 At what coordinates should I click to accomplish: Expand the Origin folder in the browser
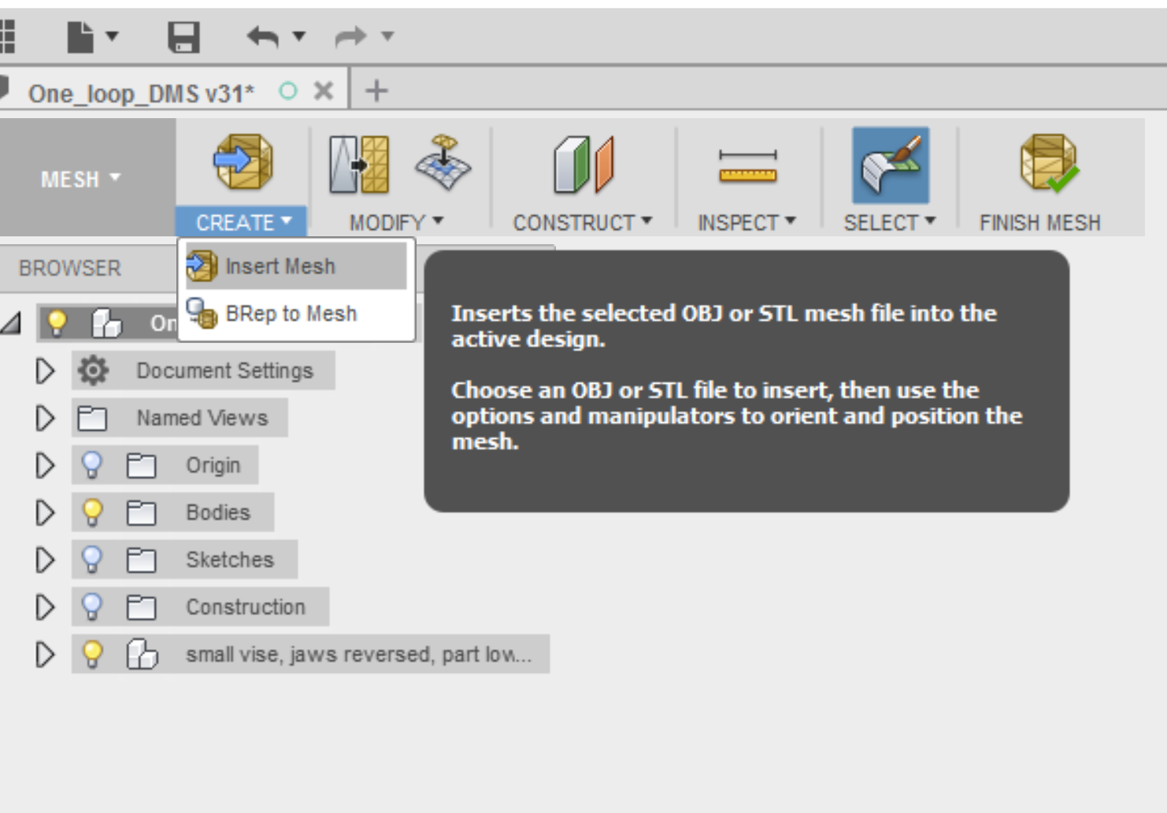coord(44,465)
